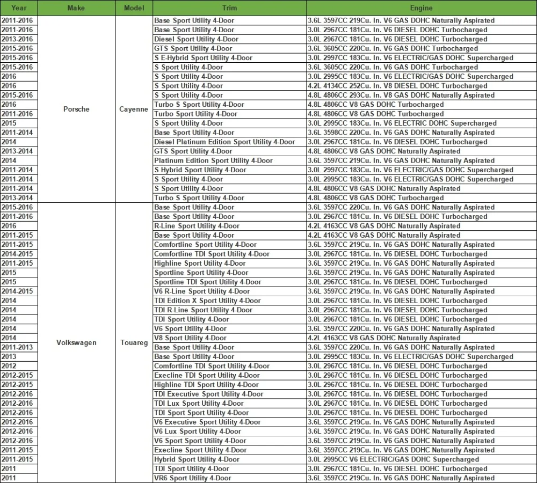
Task: Select 'TDI Edition X Sport Utility 4-Door'
Action: tap(229, 301)
